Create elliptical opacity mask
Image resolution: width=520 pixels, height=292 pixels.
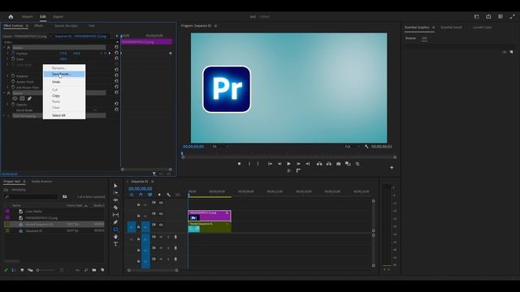(x=15, y=99)
